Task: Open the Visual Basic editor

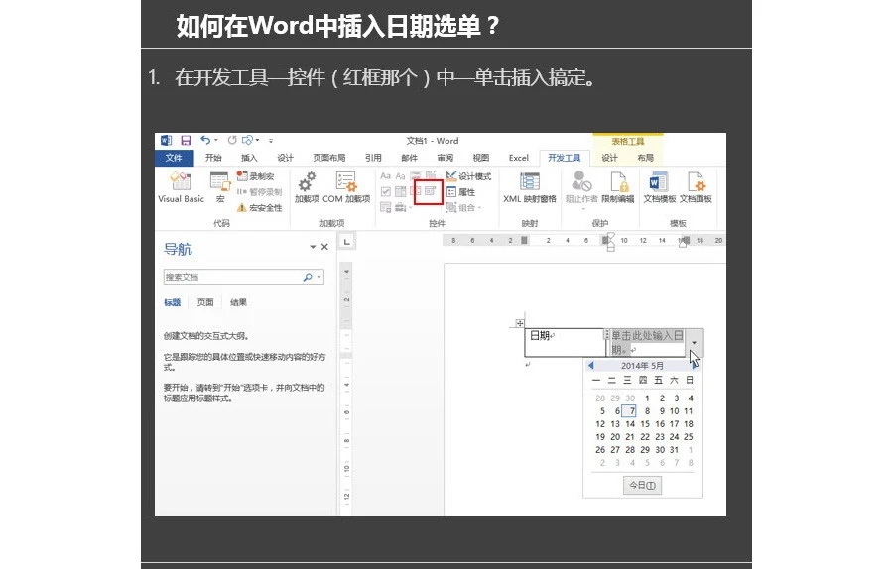Action: click(181, 187)
